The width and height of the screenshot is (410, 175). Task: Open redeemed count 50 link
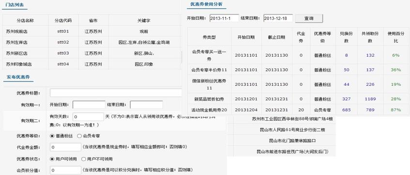(x=346, y=70)
